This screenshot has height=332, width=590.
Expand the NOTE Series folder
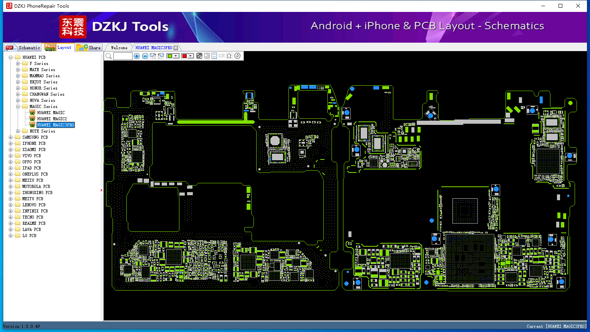click(x=18, y=131)
